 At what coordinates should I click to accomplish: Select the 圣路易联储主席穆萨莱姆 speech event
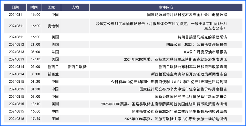164,104
